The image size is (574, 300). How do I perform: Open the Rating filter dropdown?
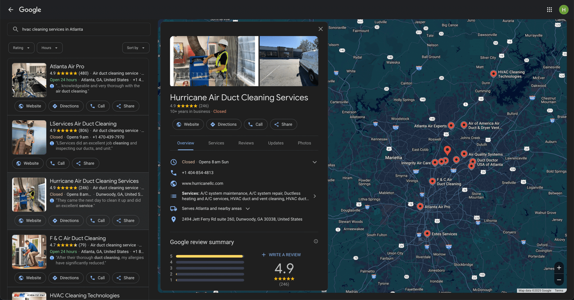point(22,48)
